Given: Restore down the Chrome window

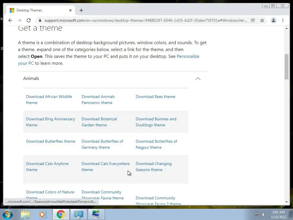Looking at the screenshot, I should click(x=273, y=6).
